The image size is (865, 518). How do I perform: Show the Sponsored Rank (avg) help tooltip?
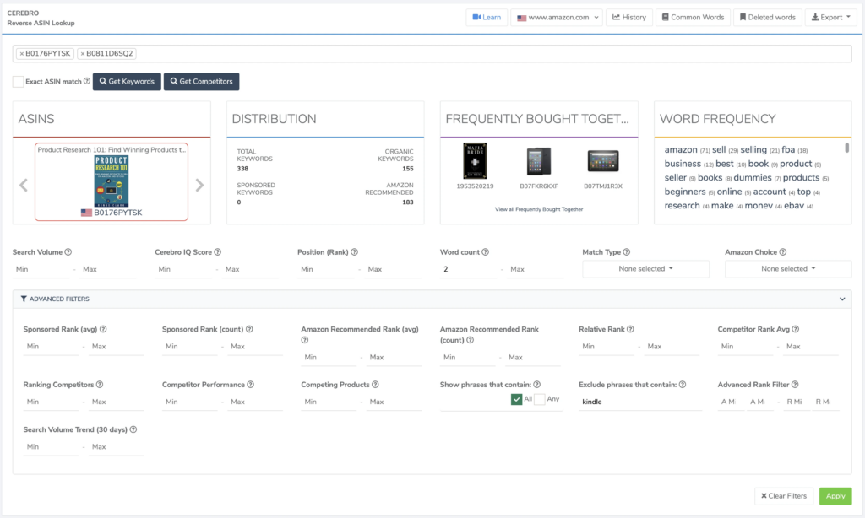pyautogui.click(x=103, y=329)
